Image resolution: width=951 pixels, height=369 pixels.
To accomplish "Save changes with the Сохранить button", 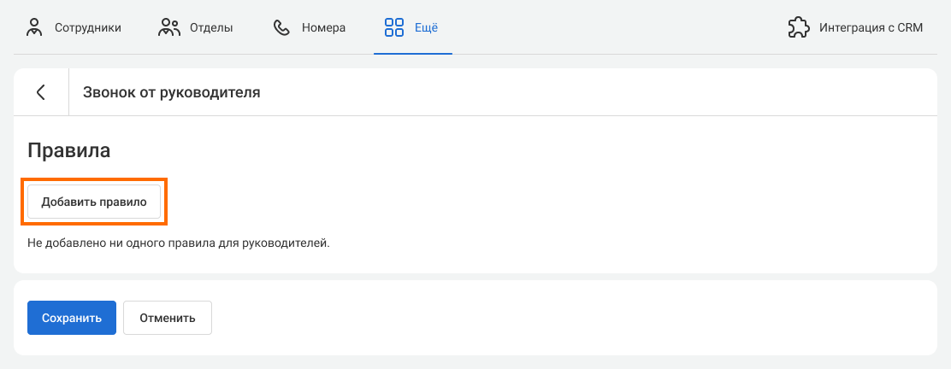I will click(72, 318).
